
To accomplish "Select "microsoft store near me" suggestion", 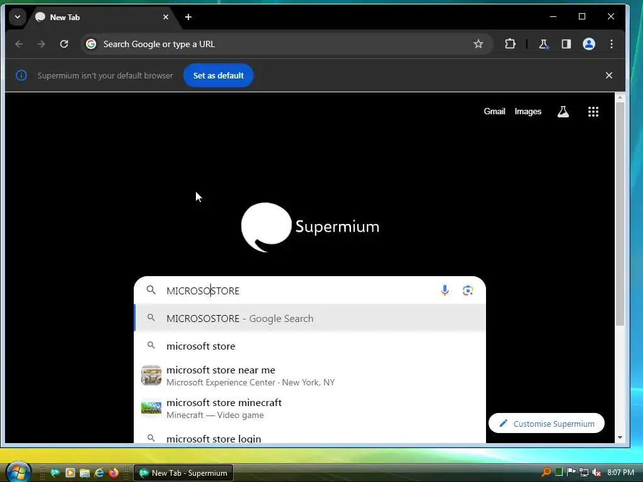I will (310, 376).
